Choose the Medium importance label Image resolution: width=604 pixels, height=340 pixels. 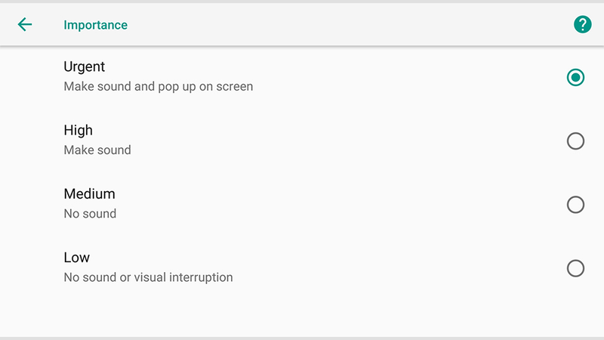pyautogui.click(x=89, y=194)
